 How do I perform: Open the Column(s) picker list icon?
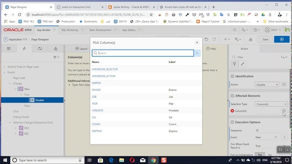point(284,111)
